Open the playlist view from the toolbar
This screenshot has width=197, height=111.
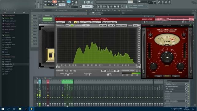tap(98, 6)
